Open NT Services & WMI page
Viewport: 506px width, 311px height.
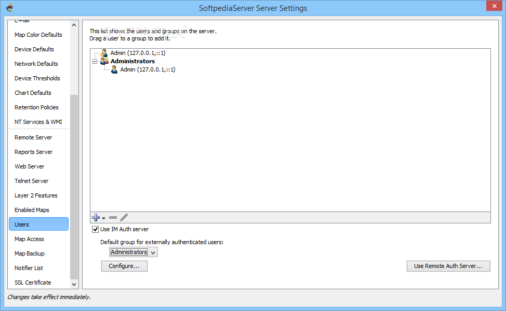[x=38, y=122]
